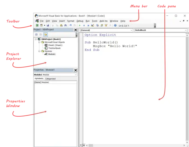Select the Modules folder label
The image size is (189, 147).
48,51
